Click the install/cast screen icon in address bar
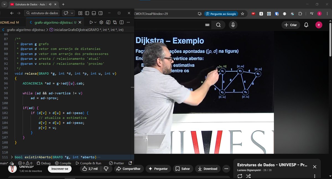332x179 pixels. click(x=200, y=14)
